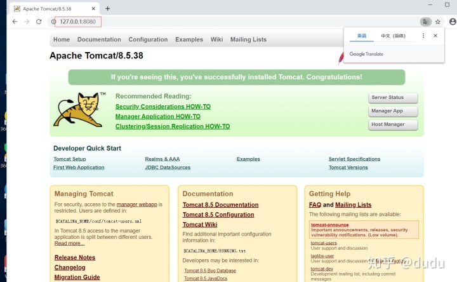The width and height of the screenshot is (457, 282).
Task: Open Tomcat 8.5 Bug Database link
Action: click(210, 271)
